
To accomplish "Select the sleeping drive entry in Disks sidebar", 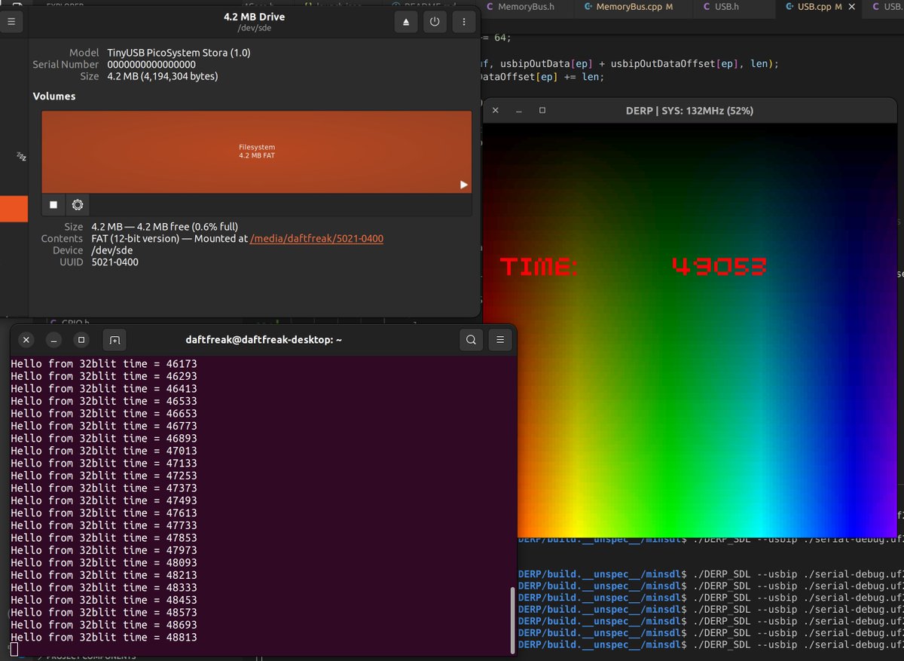I will [x=22, y=157].
